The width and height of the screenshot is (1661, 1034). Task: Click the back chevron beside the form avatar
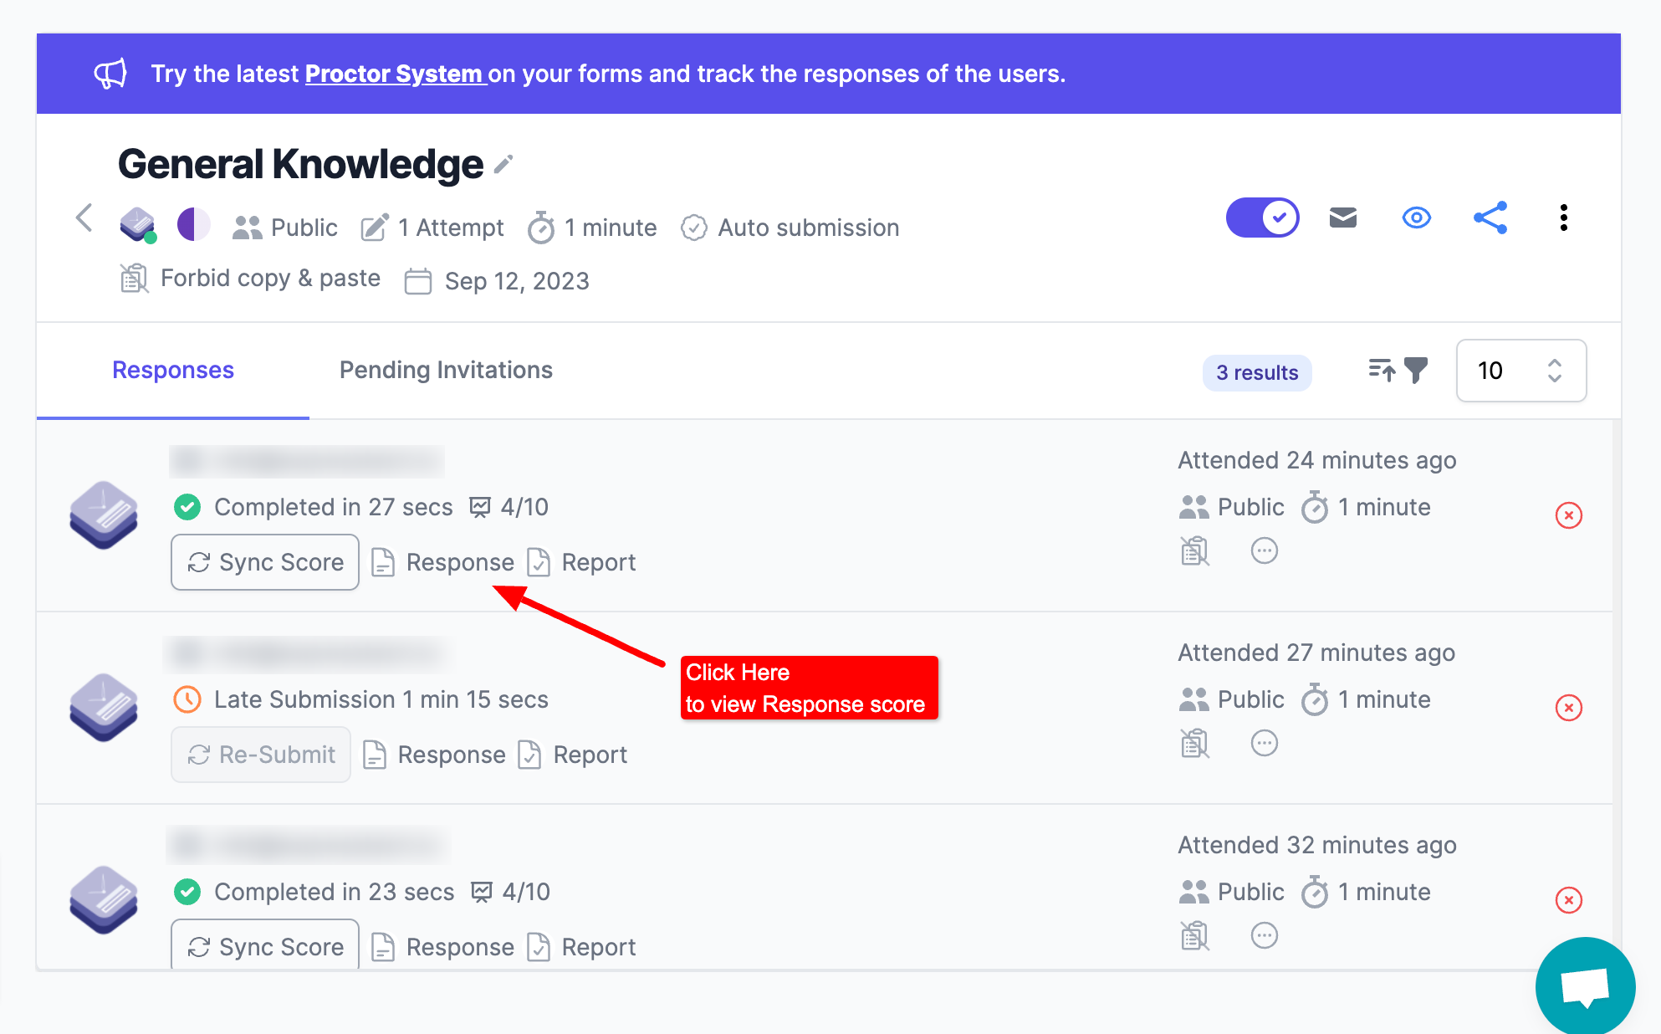click(x=83, y=218)
